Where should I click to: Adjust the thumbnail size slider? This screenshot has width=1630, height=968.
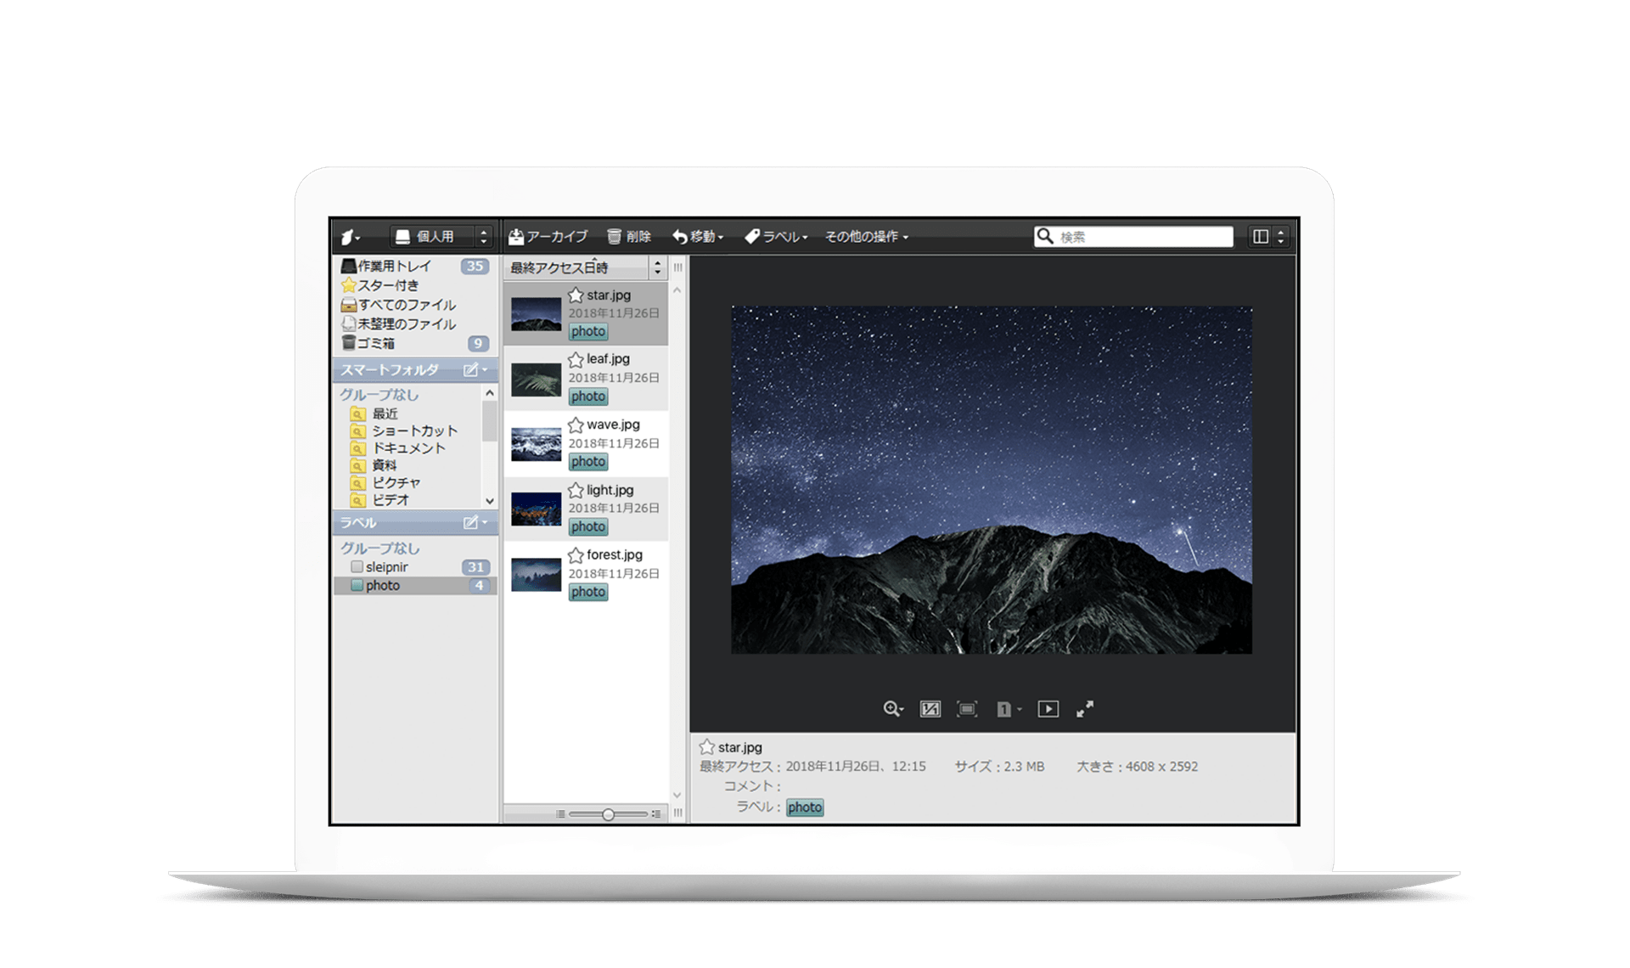608,814
